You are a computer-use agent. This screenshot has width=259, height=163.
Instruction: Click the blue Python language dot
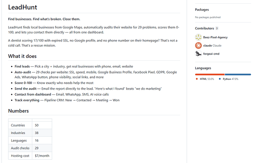(220, 79)
